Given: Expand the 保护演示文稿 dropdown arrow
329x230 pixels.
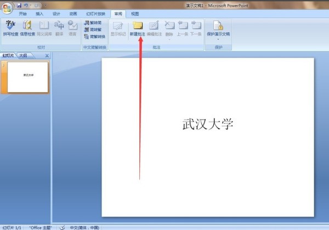Looking at the screenshot, I should point(218,39).
